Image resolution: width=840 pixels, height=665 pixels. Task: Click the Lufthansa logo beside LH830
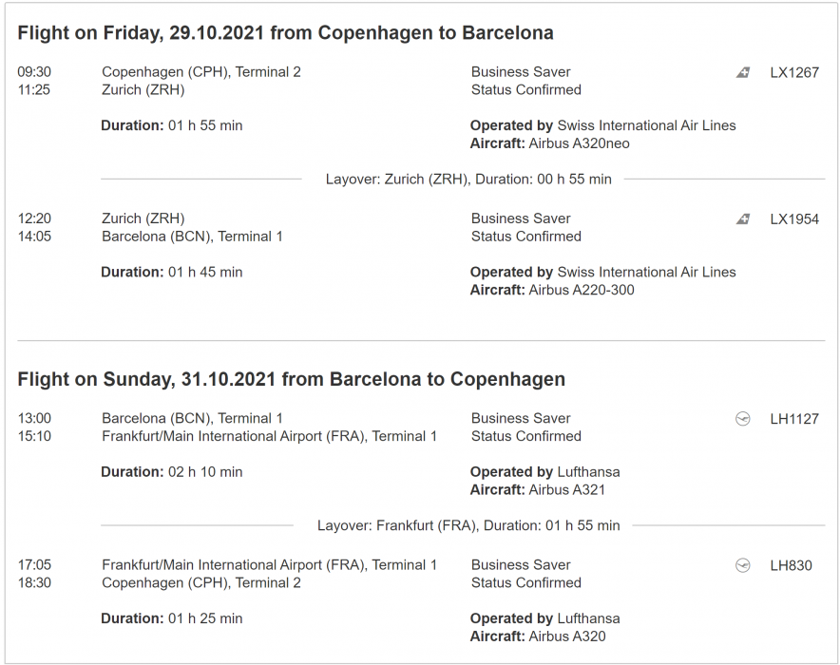pyautogui.click(x=743, y=565)
